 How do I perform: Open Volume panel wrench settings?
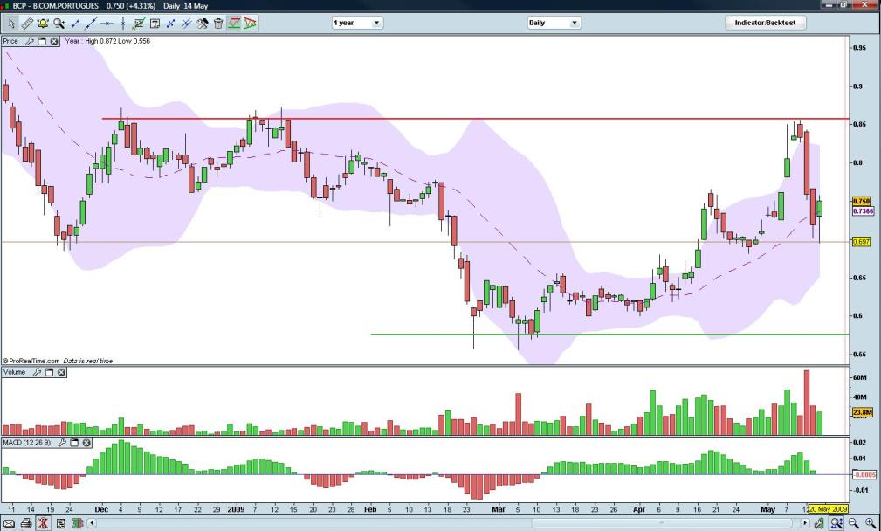[x=37, y=372]
